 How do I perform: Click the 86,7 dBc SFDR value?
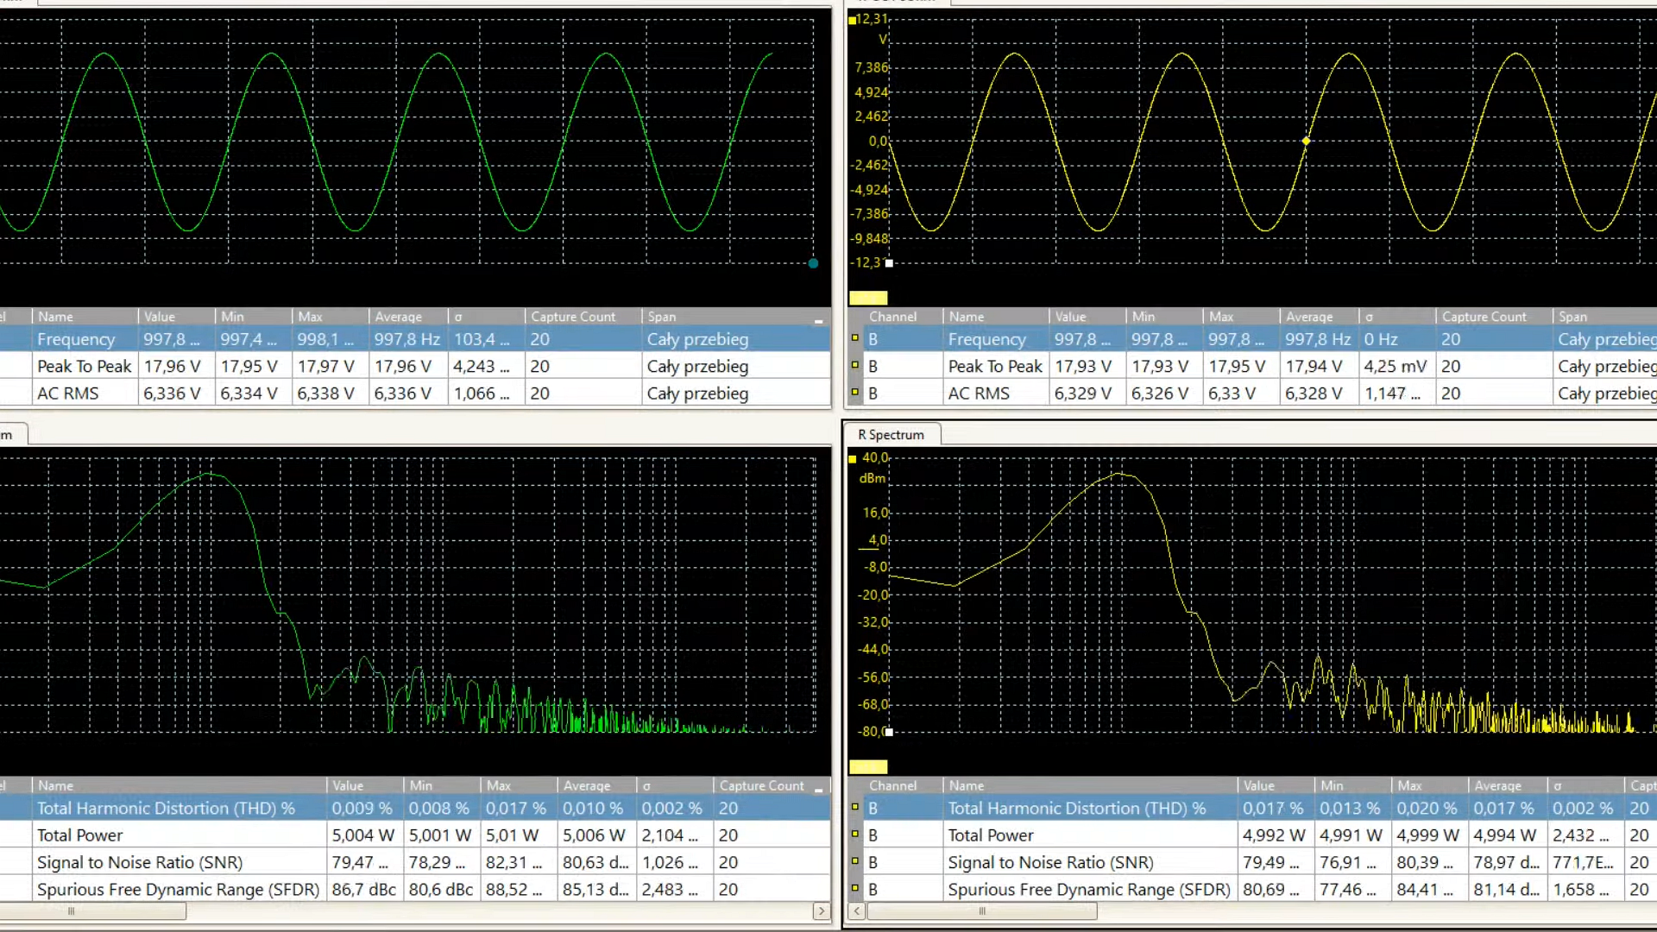coord(364,888)
